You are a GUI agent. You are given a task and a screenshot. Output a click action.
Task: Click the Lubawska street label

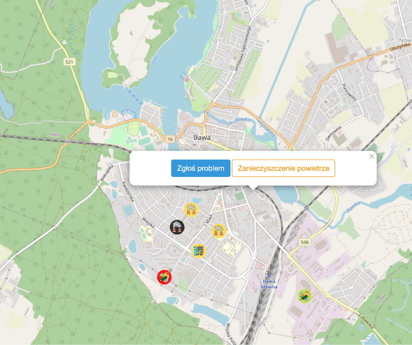[366, 320]
